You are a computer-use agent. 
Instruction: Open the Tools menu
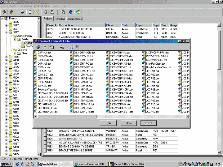click(55, 6)
